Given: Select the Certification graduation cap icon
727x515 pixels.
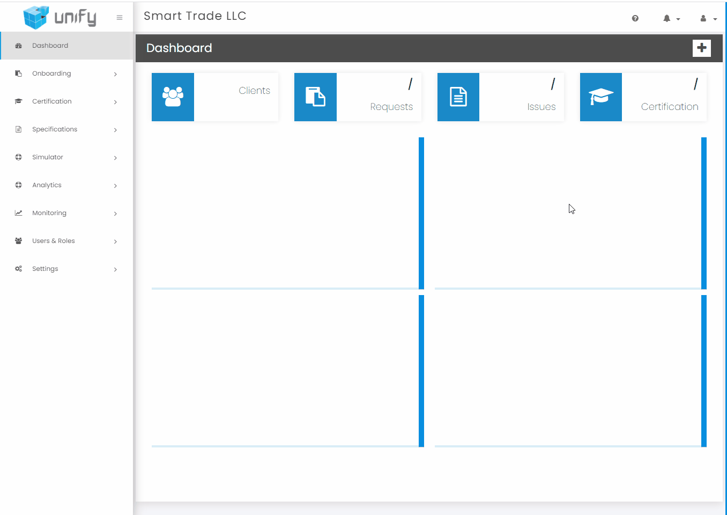Looking at the screenshot, I should click(x=600, y=97).
